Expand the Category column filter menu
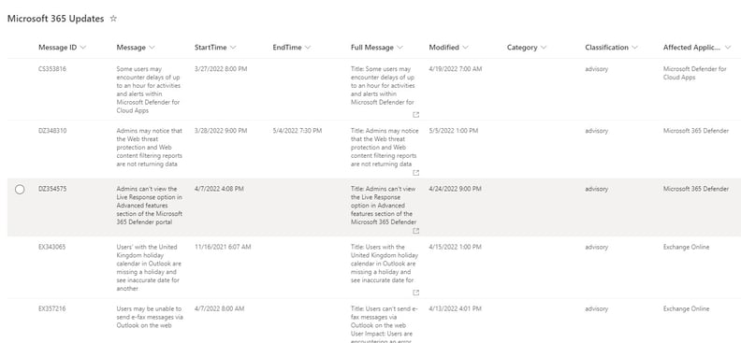741x343 pixels. tap(544, 48)
